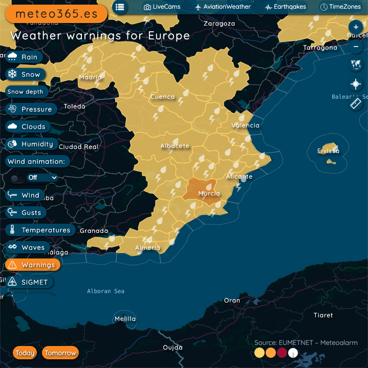The width and height of the screenshot is (368, 368).
Task: Open the wind animation Off dropdown
Action: coord(42,178)
